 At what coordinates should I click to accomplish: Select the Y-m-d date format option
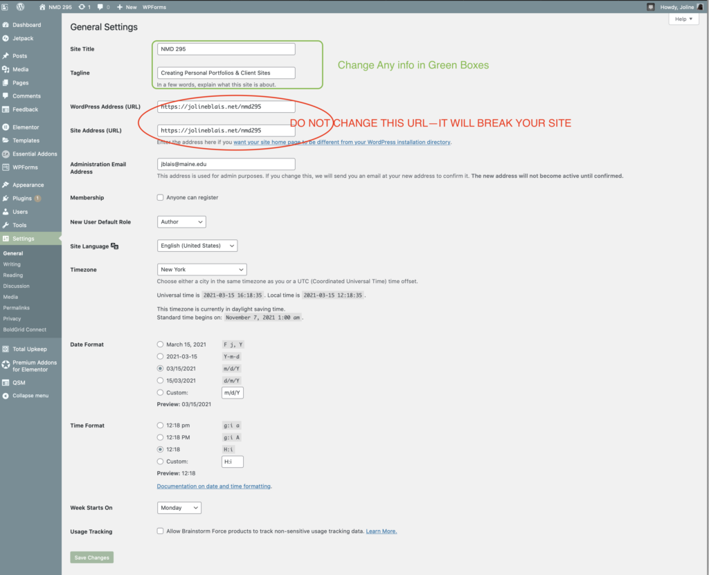161,356
